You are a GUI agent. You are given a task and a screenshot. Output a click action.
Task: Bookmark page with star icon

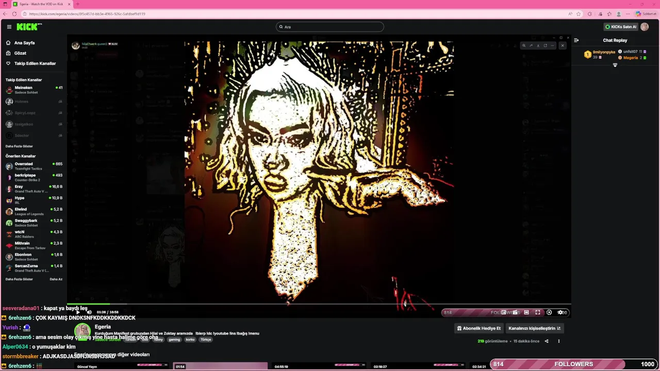tap(579, 14)
